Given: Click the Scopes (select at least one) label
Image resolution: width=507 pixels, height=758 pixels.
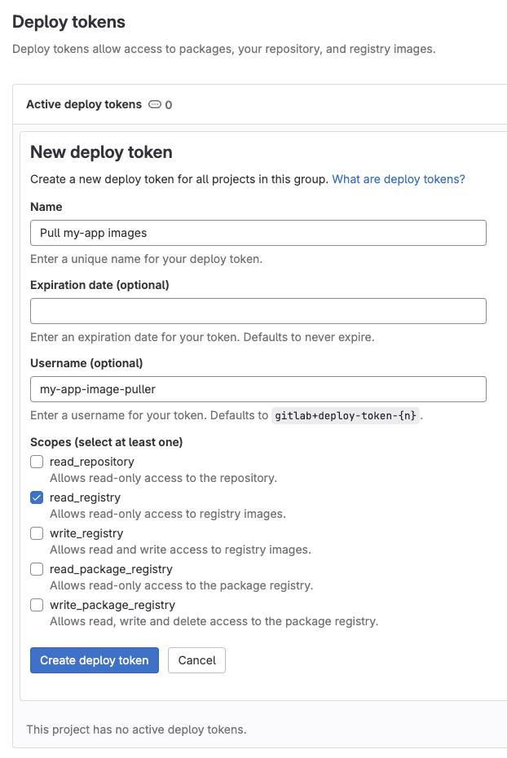Looking at the screenshot, I should click(x=106, y=441).
